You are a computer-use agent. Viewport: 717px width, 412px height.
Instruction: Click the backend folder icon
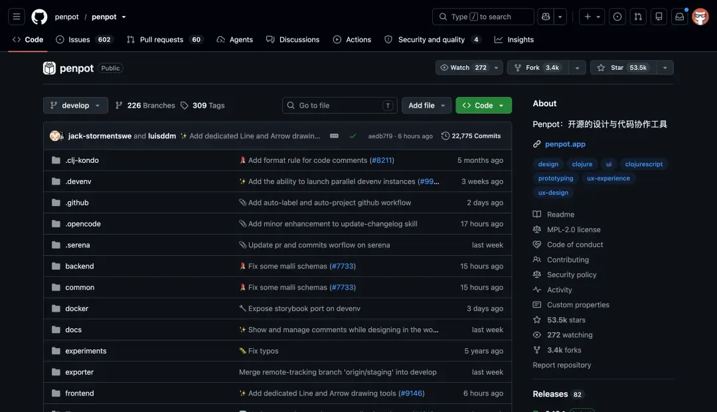(x=56, y=266)
